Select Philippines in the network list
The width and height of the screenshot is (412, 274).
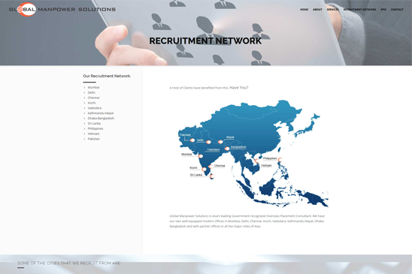coord(95,128)
